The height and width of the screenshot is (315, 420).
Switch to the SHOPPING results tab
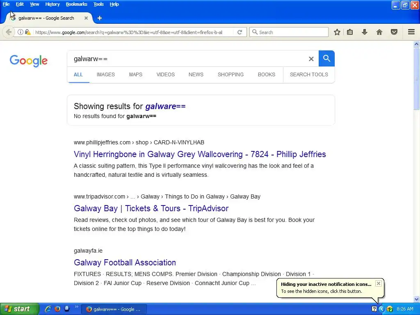pyautogui.click(x=231, y=75)
